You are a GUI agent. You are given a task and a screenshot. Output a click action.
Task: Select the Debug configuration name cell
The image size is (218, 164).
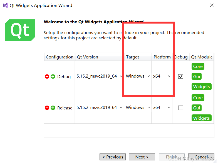tap(64, 76)
